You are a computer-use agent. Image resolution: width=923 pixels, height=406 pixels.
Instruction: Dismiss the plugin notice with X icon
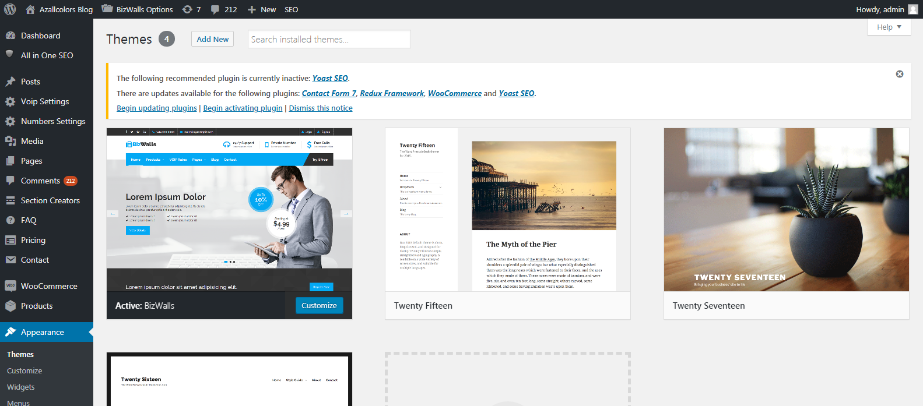900,74
